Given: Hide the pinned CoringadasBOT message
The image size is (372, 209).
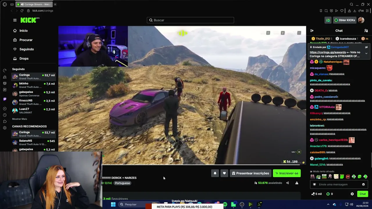Looking at the screenshot, I should click(366, 47).
